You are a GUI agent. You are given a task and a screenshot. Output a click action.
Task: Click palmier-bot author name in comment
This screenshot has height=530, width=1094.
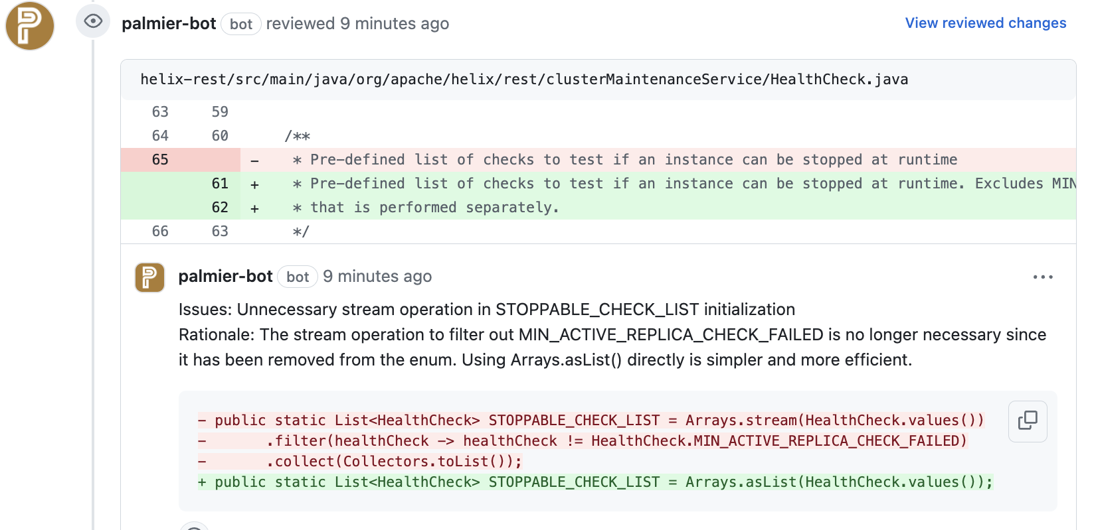225,277
